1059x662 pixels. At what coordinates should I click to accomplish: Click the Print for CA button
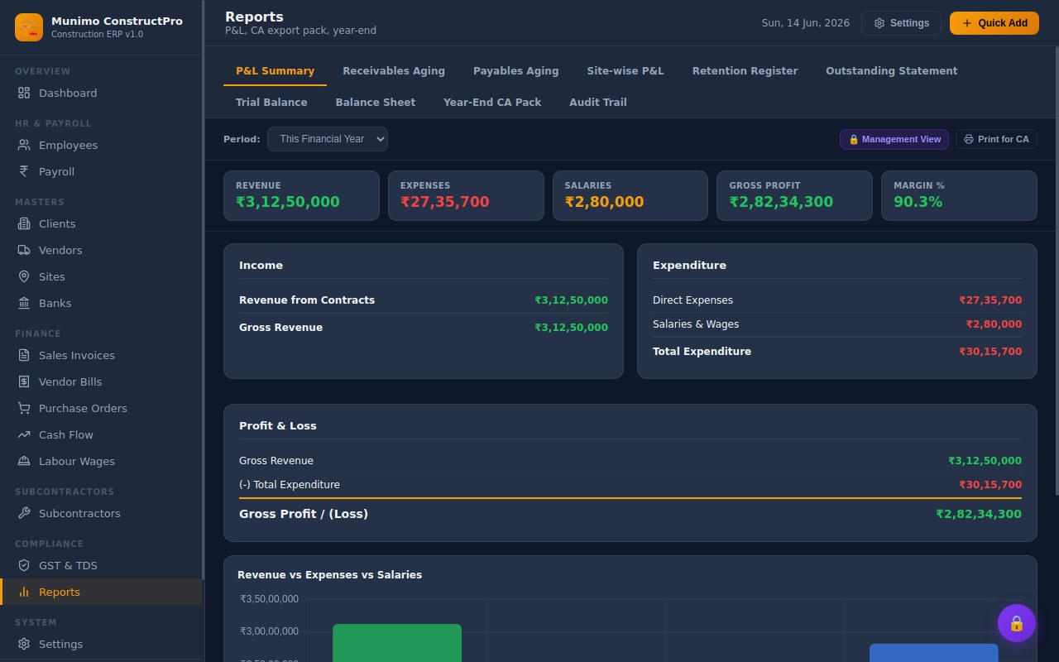click(996, 139)
